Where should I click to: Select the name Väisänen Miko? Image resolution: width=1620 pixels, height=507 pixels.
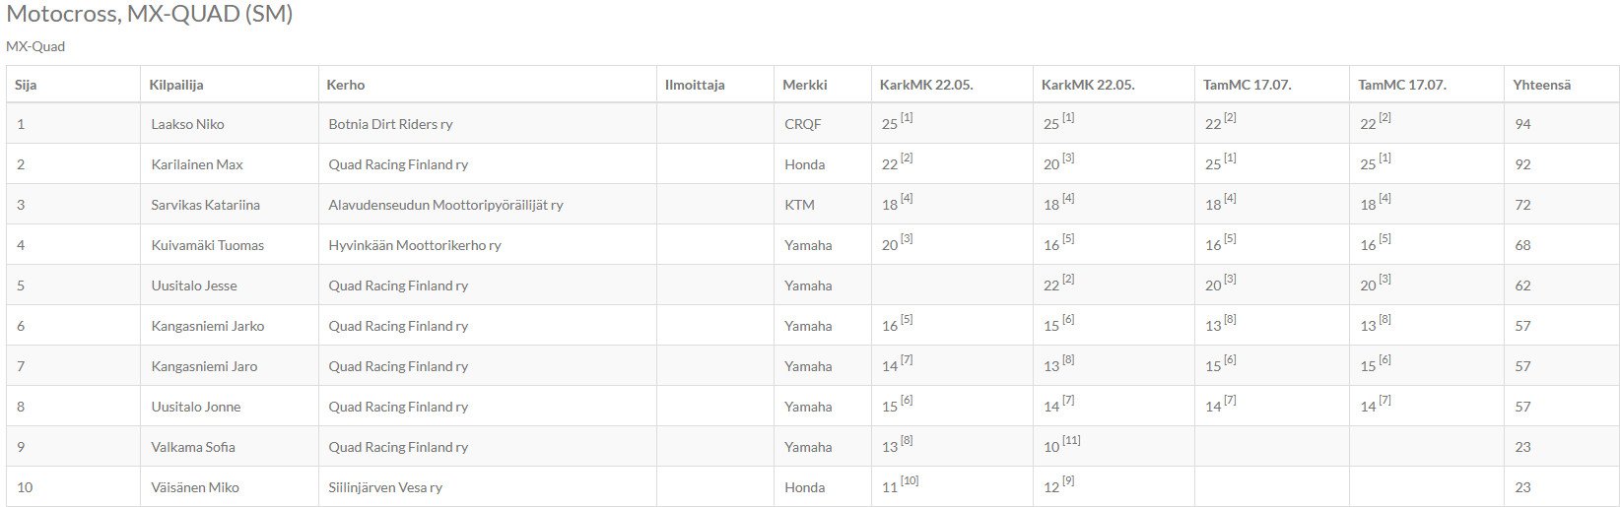point(195,487)
